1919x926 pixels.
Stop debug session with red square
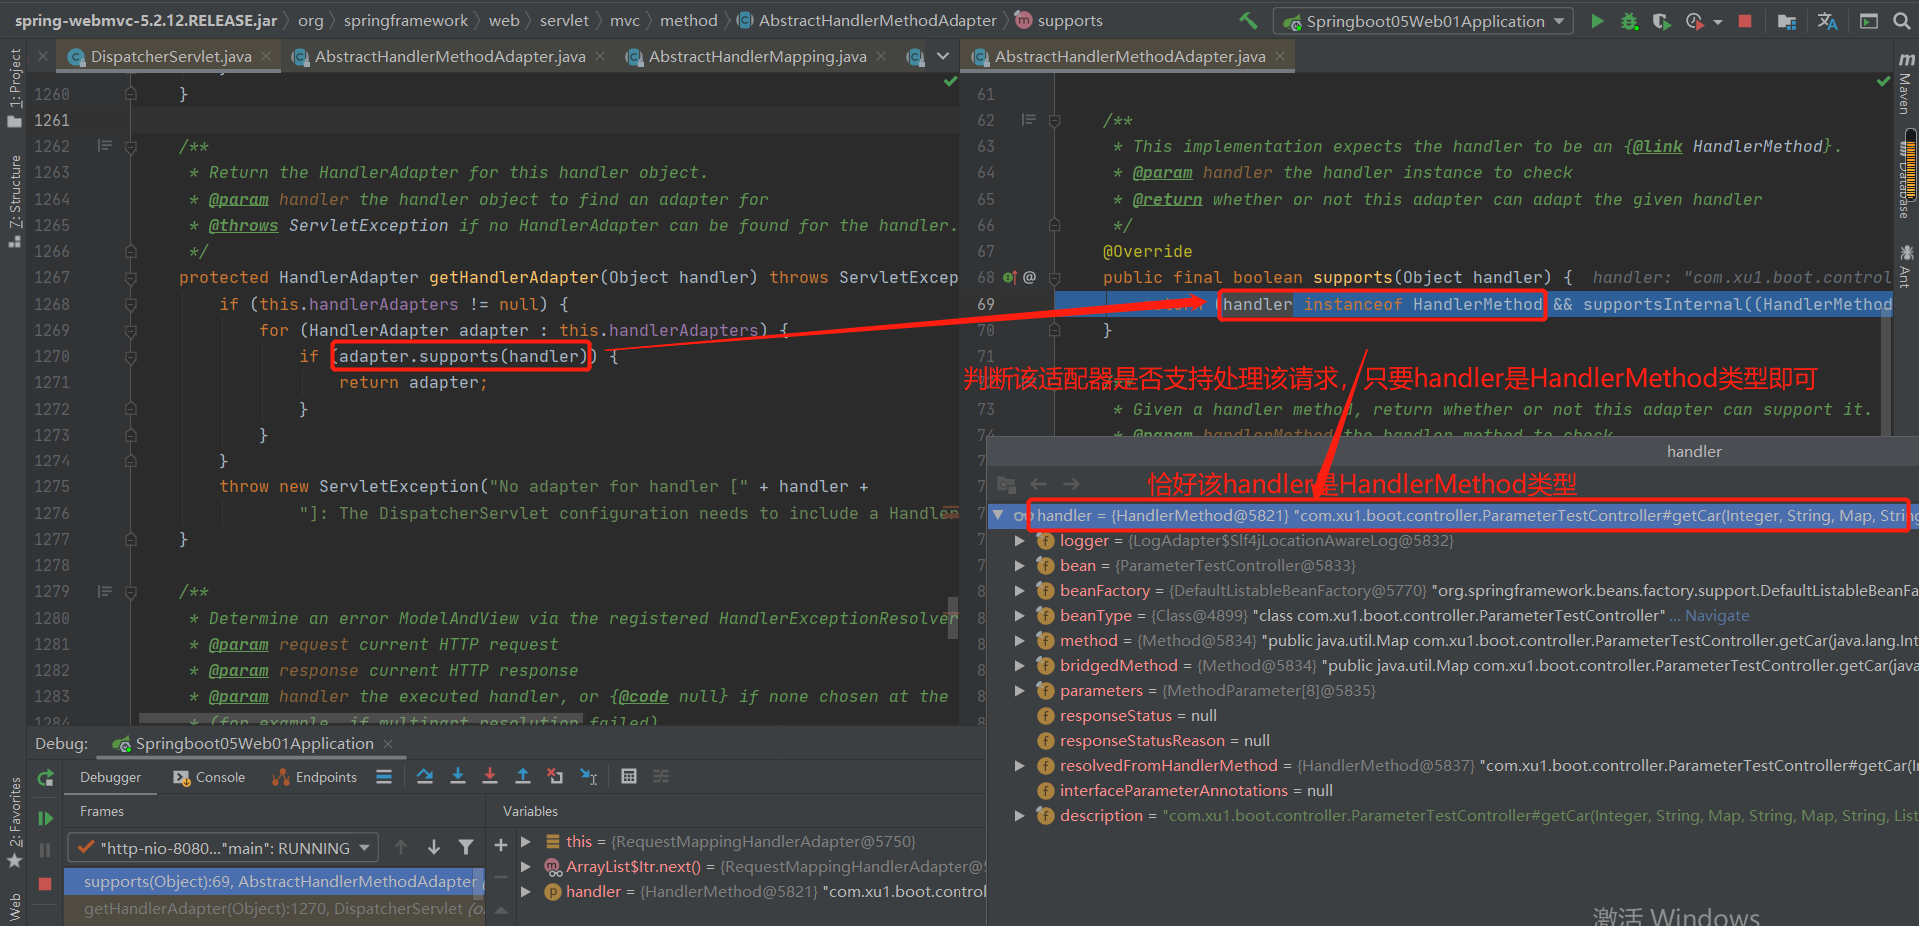(x=45, y=884)
